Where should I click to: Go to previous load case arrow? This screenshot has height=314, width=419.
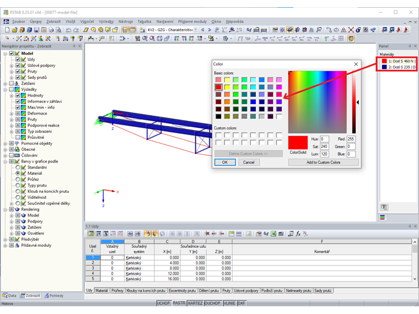click(203, 30)
